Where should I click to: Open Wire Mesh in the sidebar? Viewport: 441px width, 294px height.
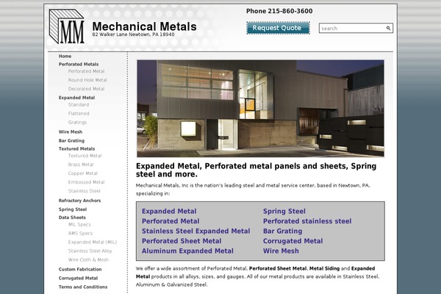point(71,132)
